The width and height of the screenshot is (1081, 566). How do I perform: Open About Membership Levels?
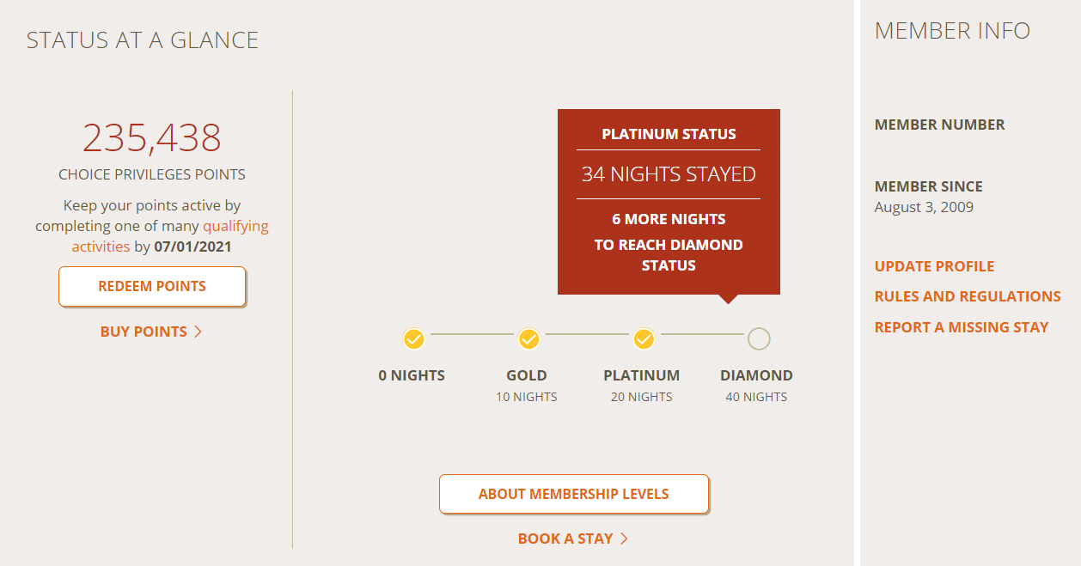pyautogui.click(x=573, y=494)
